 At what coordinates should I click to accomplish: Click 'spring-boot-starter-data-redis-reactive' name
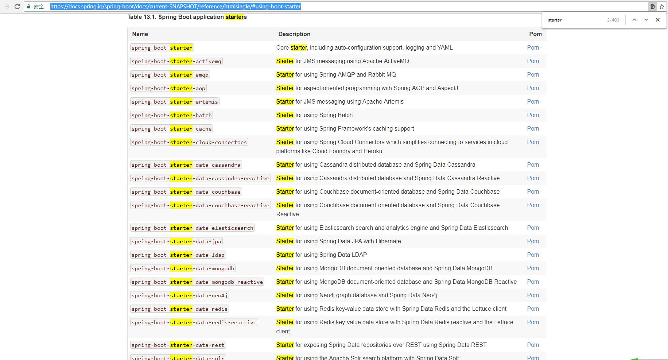click(194, 322)
